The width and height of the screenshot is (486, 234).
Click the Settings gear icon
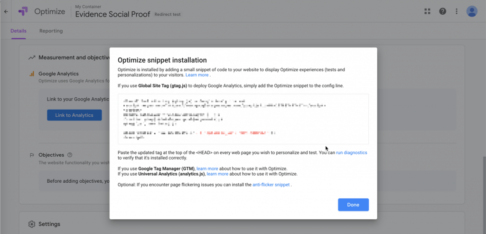tap(32, 224)
